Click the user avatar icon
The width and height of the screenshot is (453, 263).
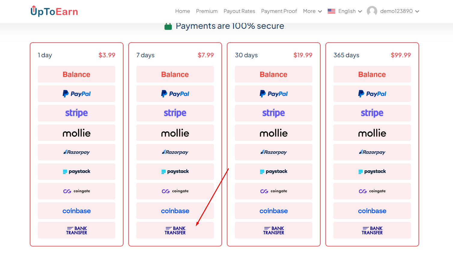click(x=372, y=11)
